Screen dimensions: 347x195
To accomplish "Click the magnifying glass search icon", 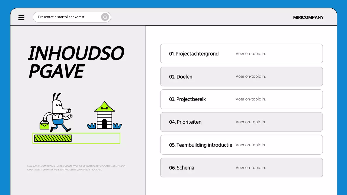I will (x=105, y=17).
